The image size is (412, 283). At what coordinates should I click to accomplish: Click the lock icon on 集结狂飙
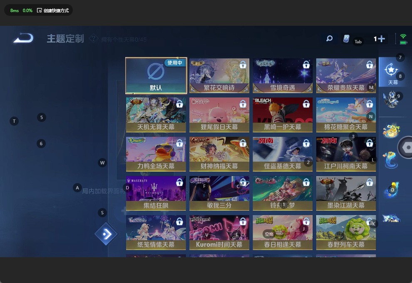pyautogui.click(x=179, y=182)
